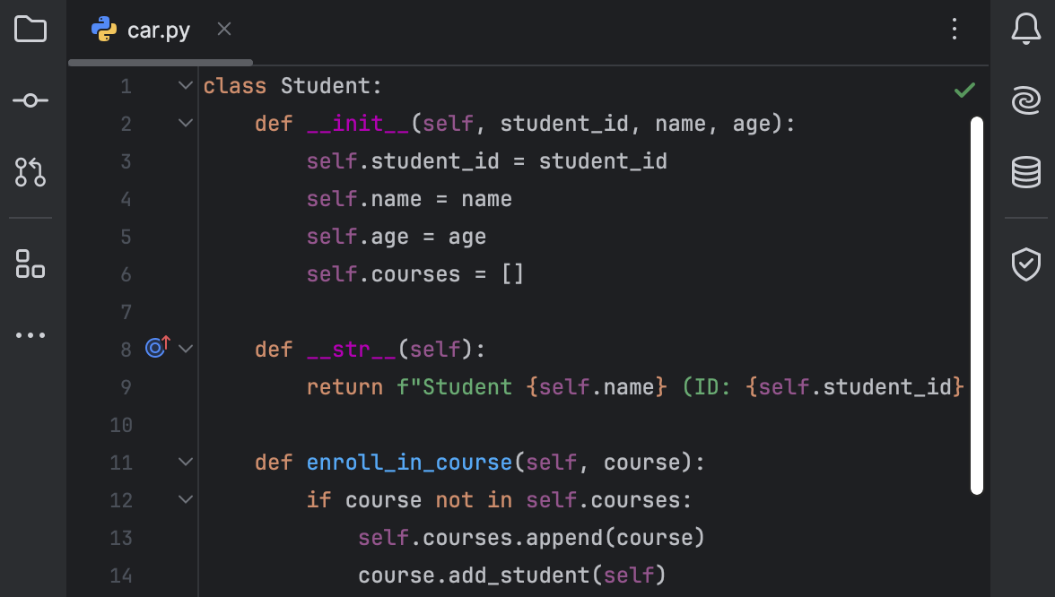Viewport: 1055px width, 597px height.
Task: Open the Notifications bell
Action: coord(1025,29)
